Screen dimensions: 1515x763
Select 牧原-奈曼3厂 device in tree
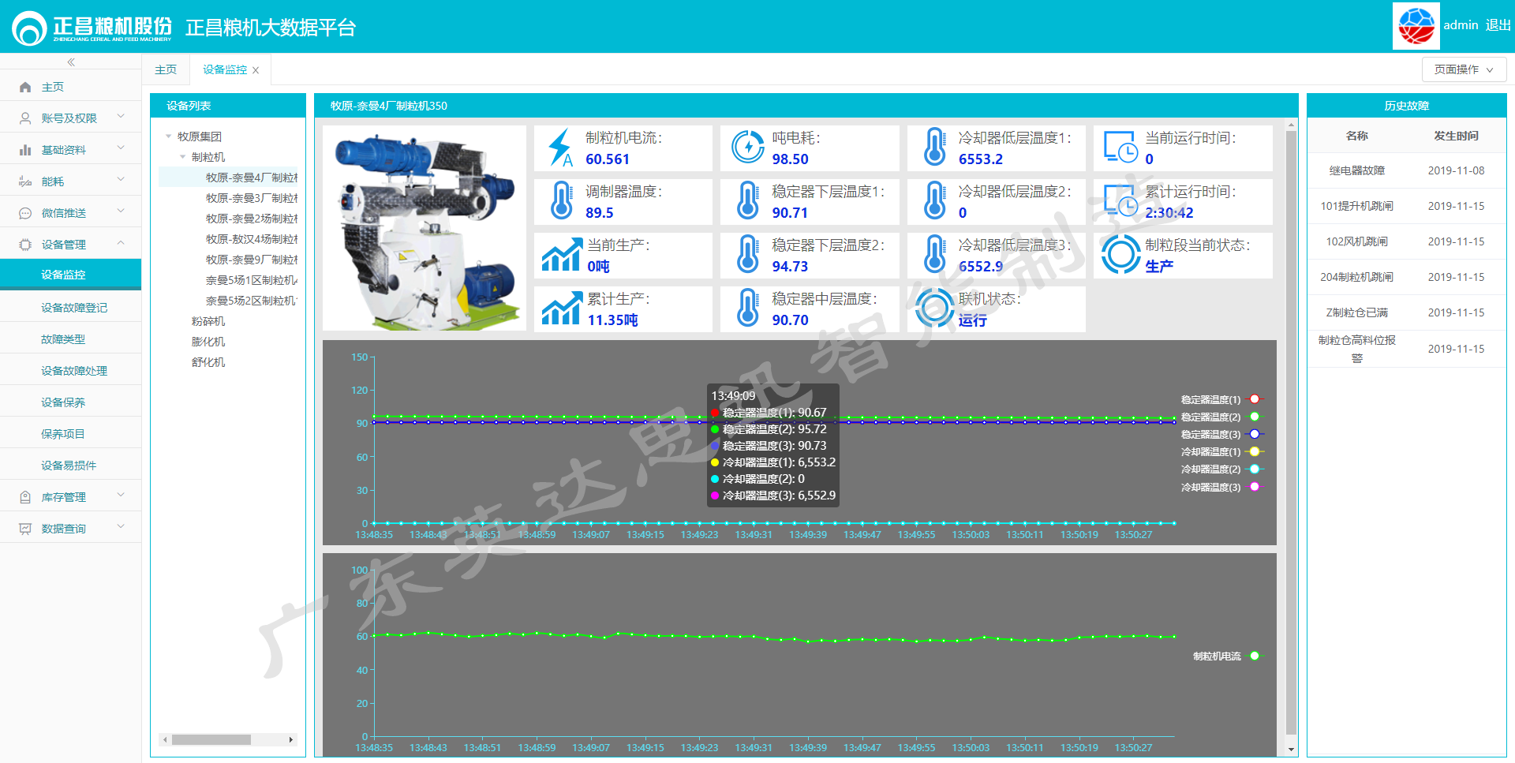[252, 198]
